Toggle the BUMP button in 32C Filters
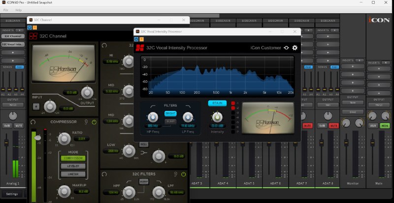Image resolution: width=394 pixels, height=203 pixels. pos(144,182)
